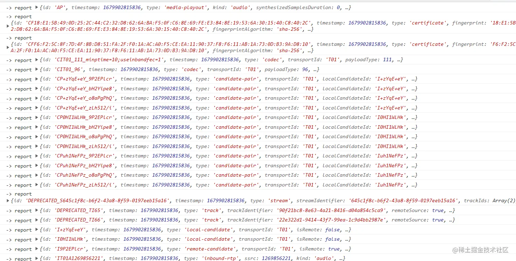This screenshot has width=516, height=261.
Task: Click 'remoteSource: true' in DEPRECATED_TI65 row
Action: tap(418, 211)
